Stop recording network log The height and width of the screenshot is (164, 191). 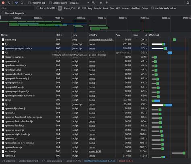coord(3,3)
